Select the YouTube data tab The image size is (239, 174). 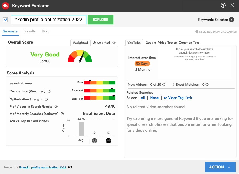pos(134,43)
